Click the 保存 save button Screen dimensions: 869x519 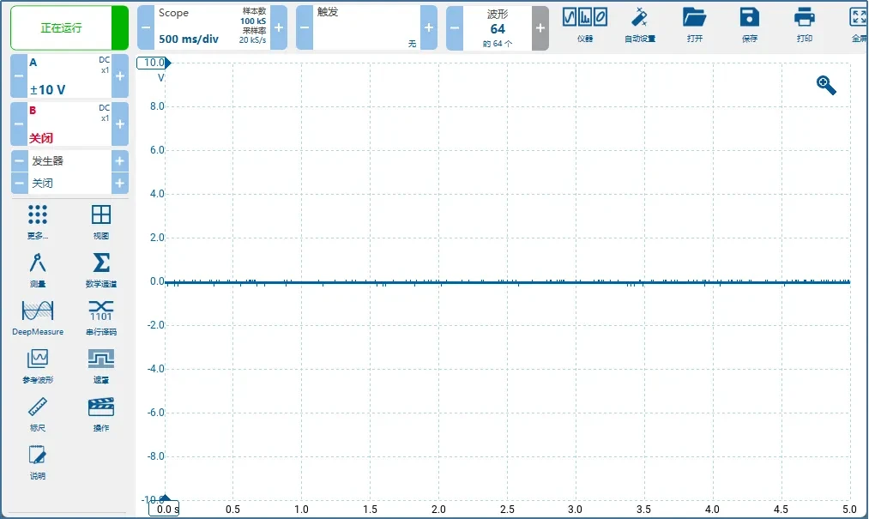point(749,25)
